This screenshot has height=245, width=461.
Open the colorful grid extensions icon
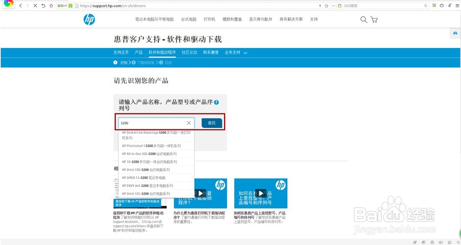(434, 5)
